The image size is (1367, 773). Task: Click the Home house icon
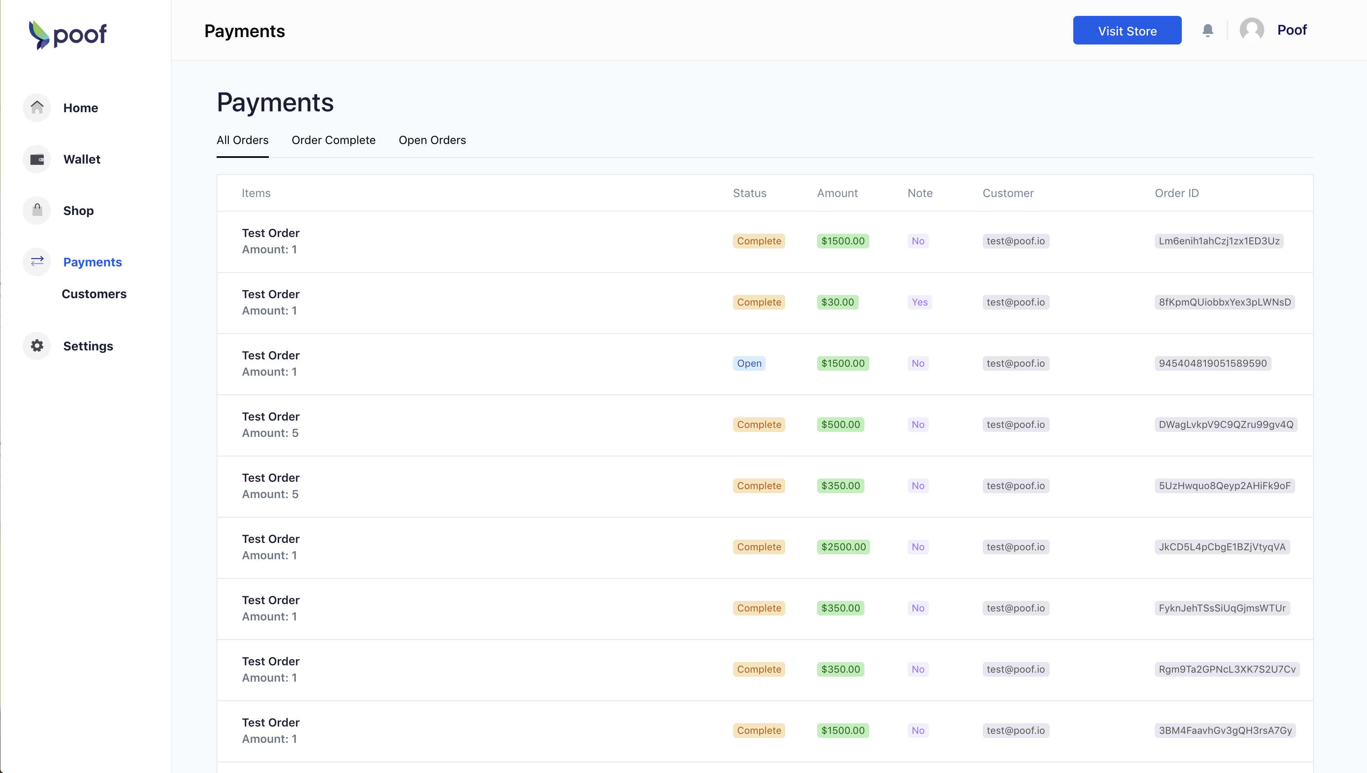tap(37, 108)
